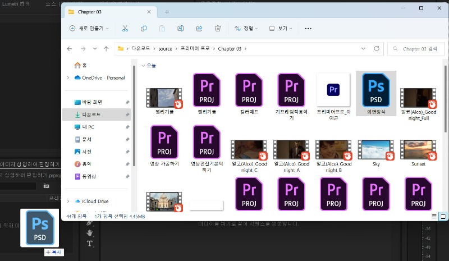Go back with the left arrow button
Image resolution: width=449 pixels, height=261 pixels.
click(x=70, y=49)
